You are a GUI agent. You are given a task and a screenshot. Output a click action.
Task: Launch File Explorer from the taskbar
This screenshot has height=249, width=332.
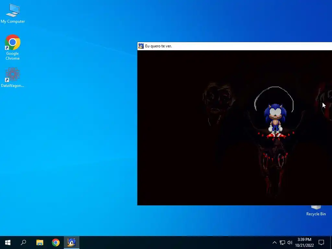point(40,243)
